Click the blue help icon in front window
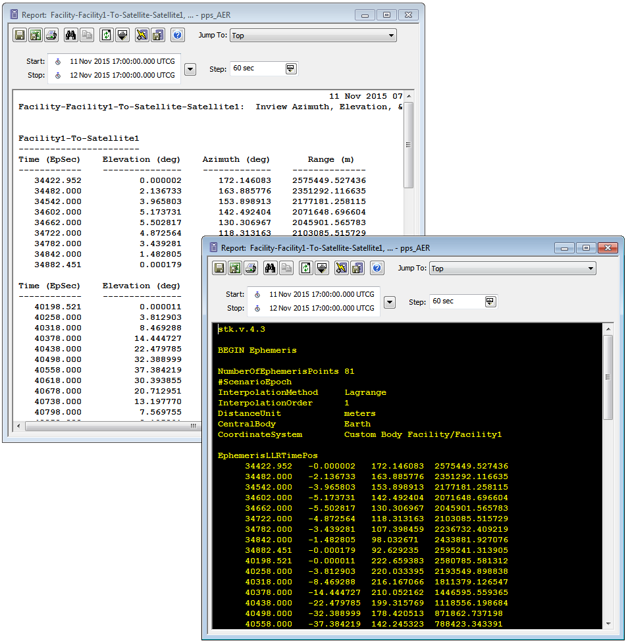Screen dimensions: 628x641 377,268
